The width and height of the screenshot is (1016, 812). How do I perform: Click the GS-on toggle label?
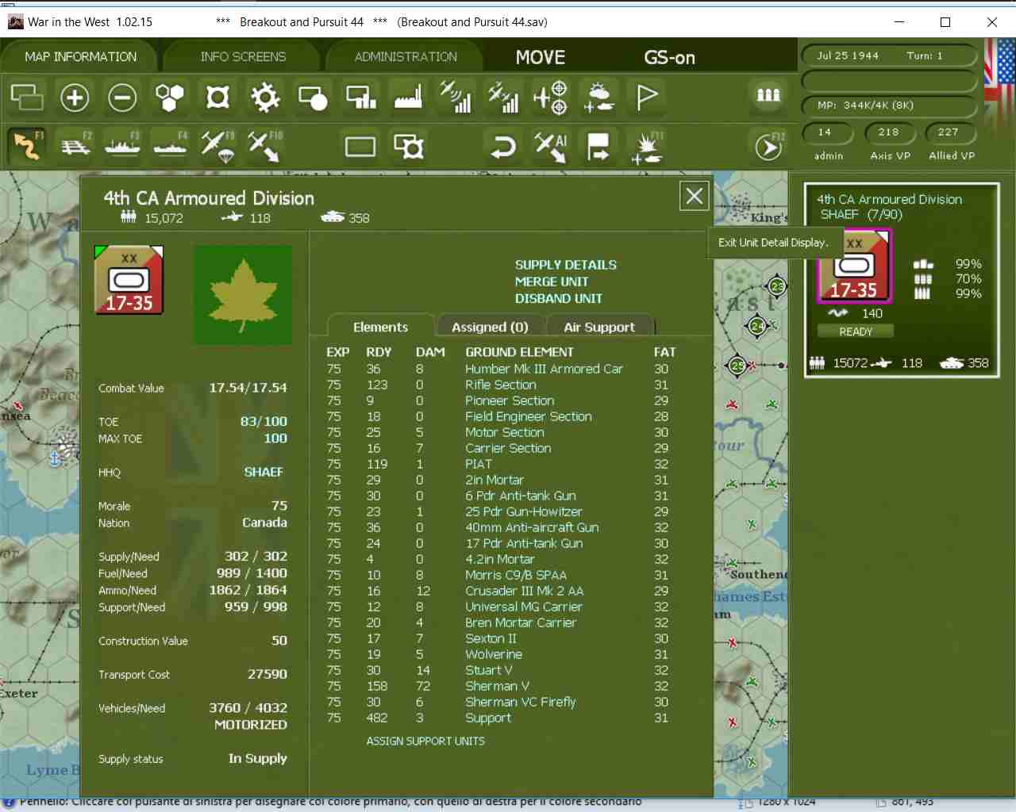[669, 57]
